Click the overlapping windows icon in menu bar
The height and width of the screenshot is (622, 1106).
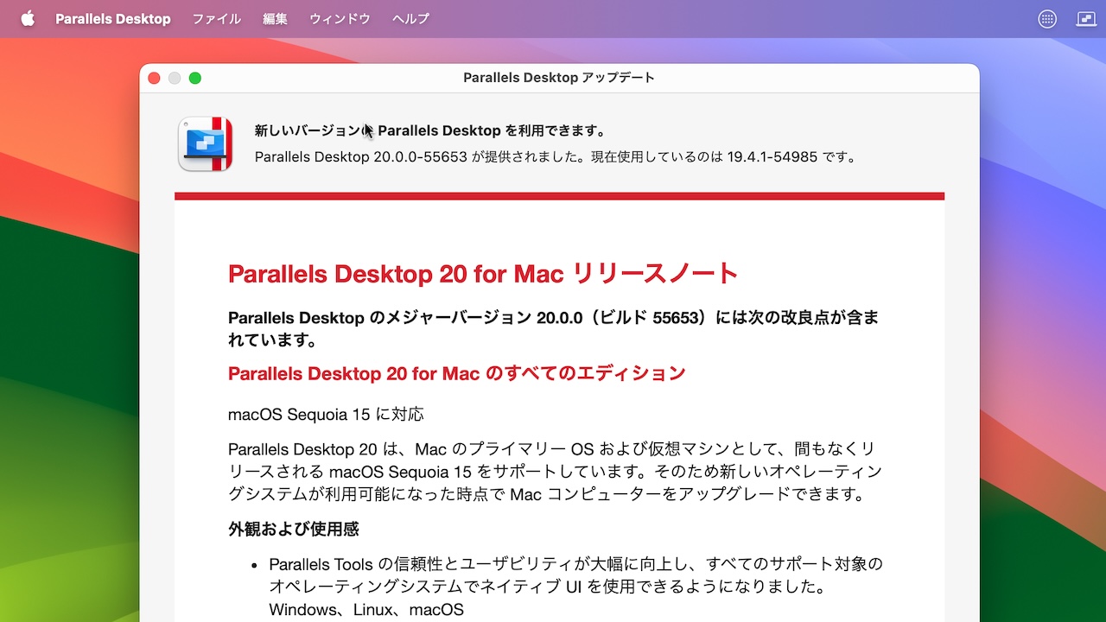[x=1086, y=19]
